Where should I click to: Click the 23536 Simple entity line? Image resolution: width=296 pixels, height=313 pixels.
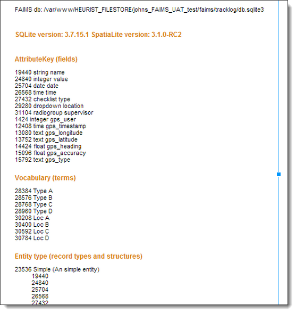tap(57, 269)
